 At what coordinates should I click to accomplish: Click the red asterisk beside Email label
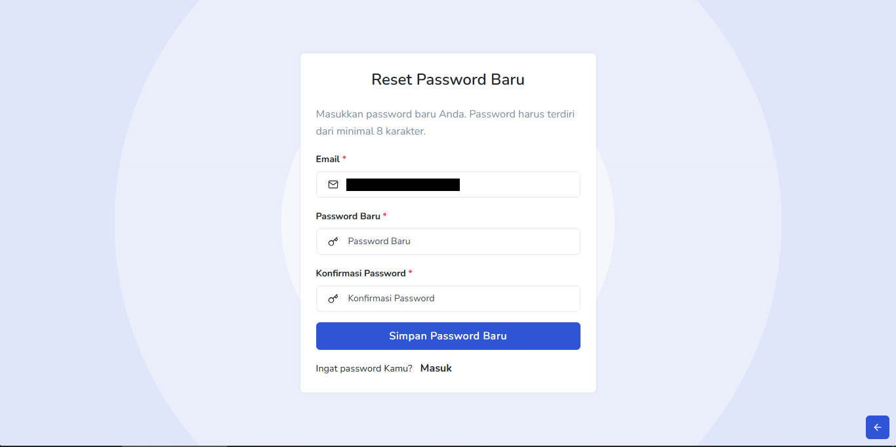click(344, 159)
